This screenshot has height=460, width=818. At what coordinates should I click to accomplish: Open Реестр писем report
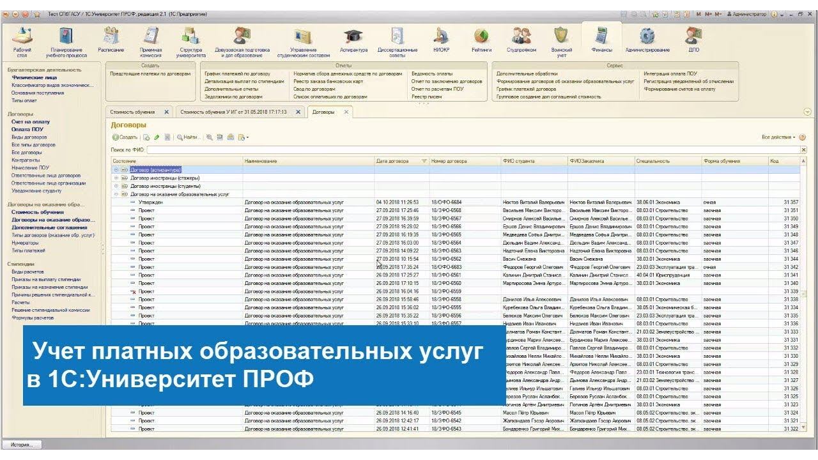(427, 96)
